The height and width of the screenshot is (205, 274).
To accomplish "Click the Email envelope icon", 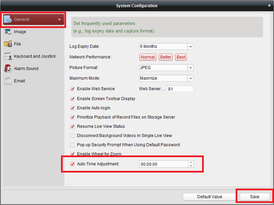I will [8, 81].
